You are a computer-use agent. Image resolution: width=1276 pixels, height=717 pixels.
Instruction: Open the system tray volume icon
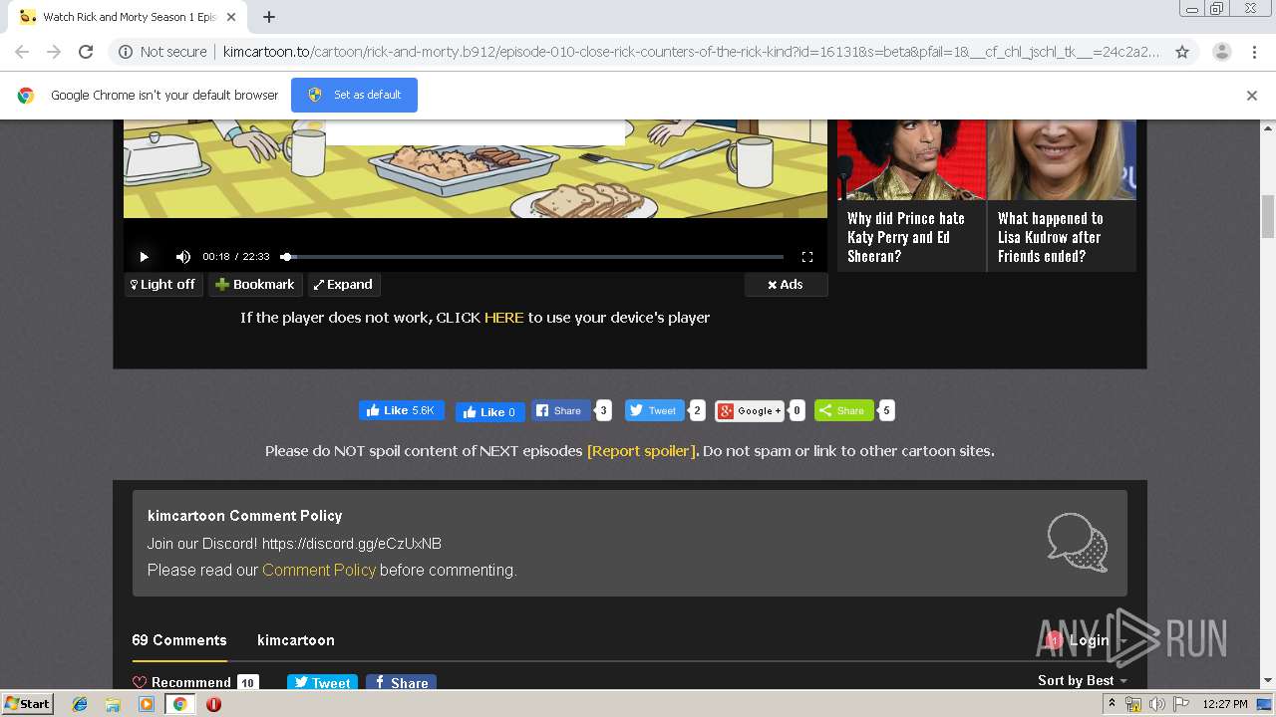pos(1156,704)
